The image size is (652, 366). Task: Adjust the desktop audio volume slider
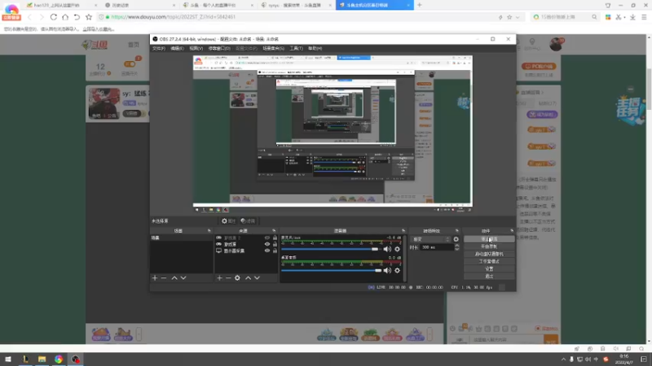tap(378, 271)
